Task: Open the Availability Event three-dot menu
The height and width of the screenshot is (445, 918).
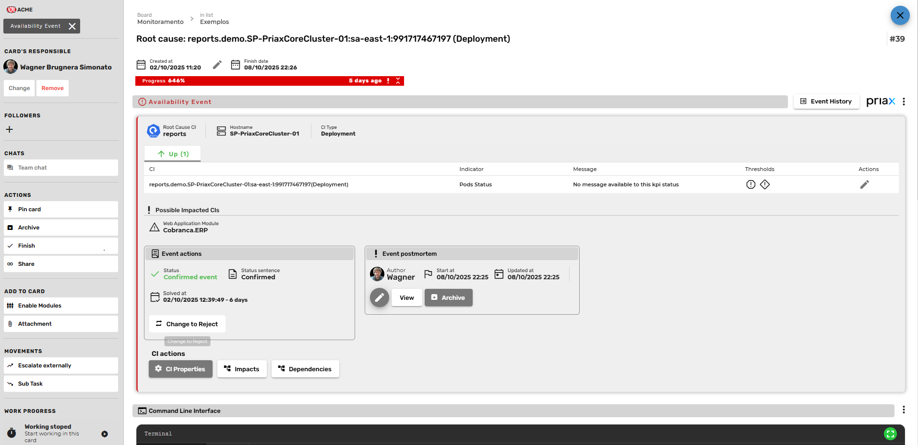Action: [x=904, y=102]
